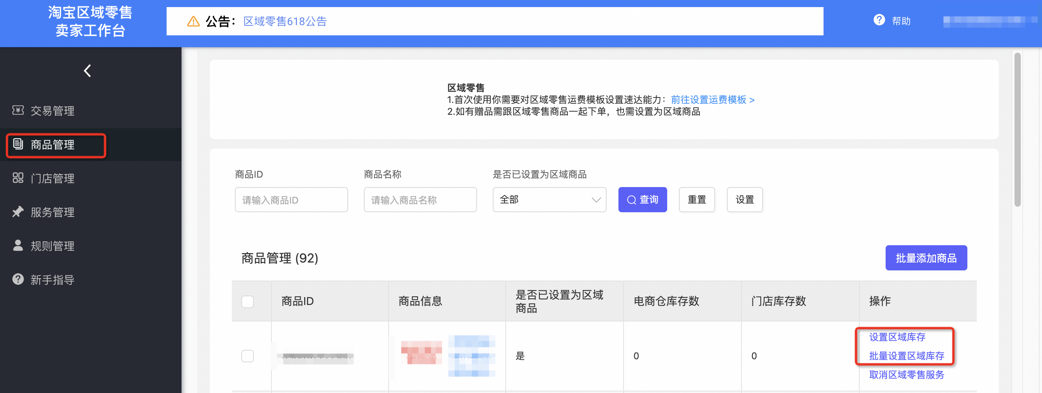Click the 门店管理 grid icon

click(x=18, y=178)
